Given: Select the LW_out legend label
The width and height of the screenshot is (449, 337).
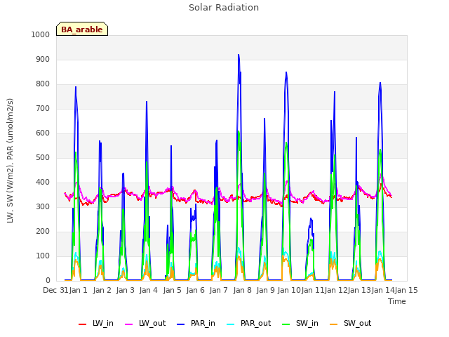Looking at the screenshot, I should pyautogui.click(x=152, y=323).
